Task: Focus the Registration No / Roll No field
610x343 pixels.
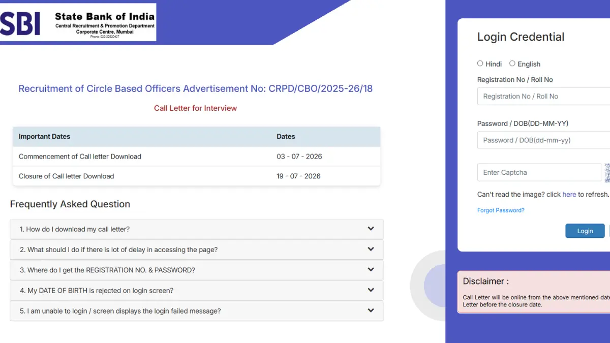Action: pos(543,96)
